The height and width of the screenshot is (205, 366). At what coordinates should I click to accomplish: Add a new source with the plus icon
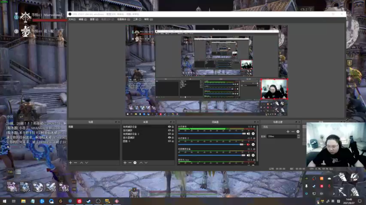click(125, 163)
